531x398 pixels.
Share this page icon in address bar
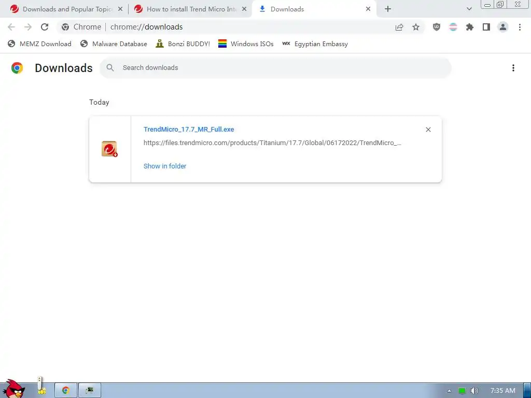[399, 27]
